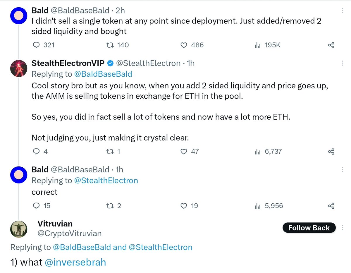The height and width of the screenshot is (273, 351).
Task: Open more options on Bald's 'correct' reply
Action: pyautogui.click(x=343, y=170)
